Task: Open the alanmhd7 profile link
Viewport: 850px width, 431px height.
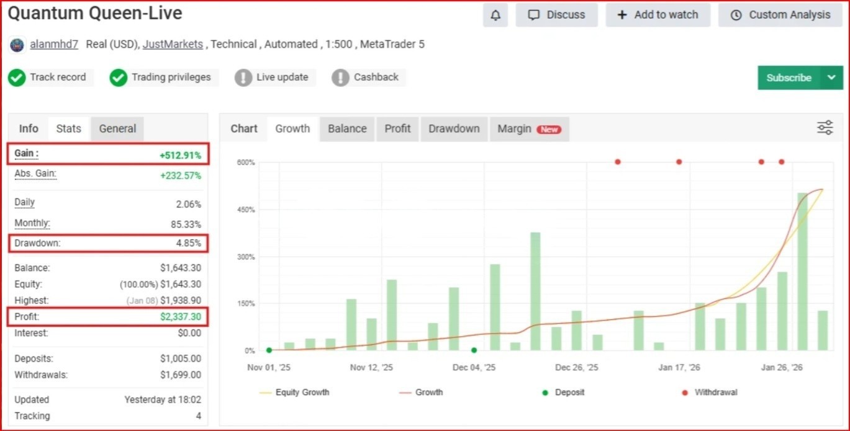Action: (55, 45)
